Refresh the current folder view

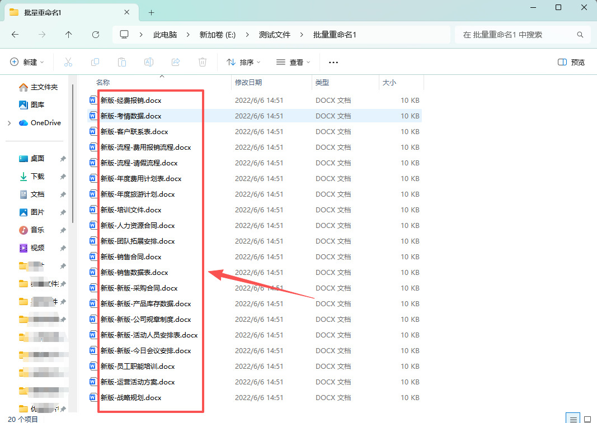click(x=96, y=35)
